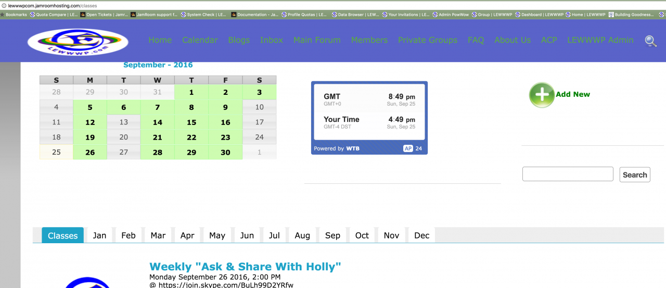Open Private Groups in the navbar
666x288 pixels.
click(428, 40)
